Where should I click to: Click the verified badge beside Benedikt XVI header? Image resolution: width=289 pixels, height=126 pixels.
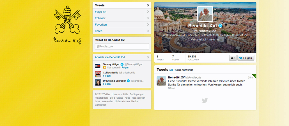click(220, 26)
